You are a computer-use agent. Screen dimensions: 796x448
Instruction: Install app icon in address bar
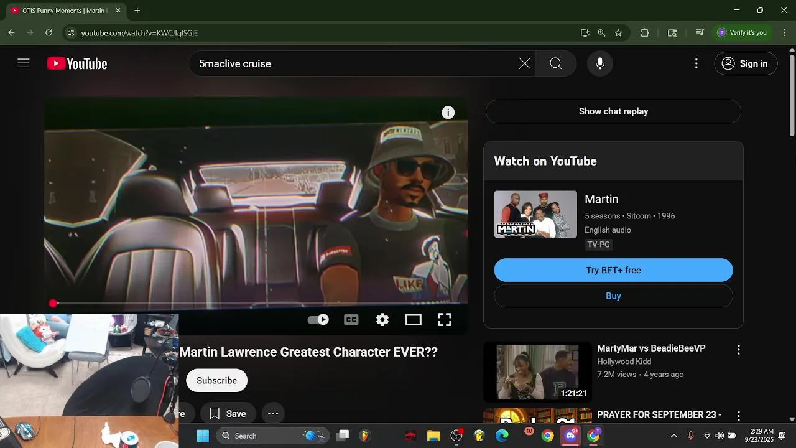585,33
